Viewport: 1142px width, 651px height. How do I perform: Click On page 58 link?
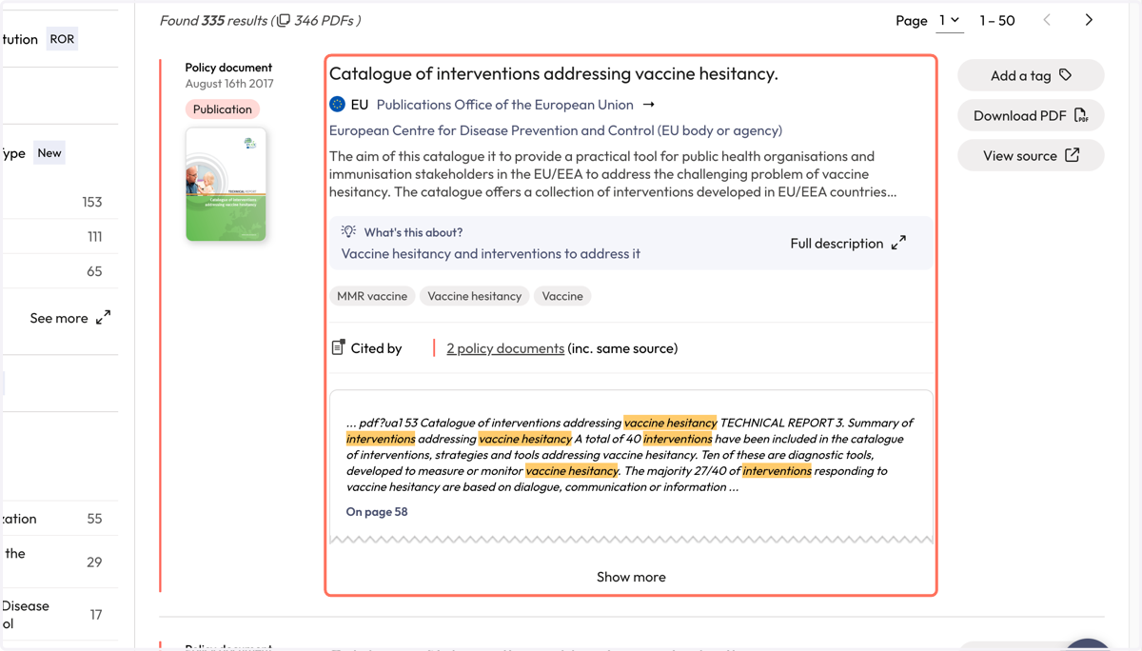click(x=377, y=512)
